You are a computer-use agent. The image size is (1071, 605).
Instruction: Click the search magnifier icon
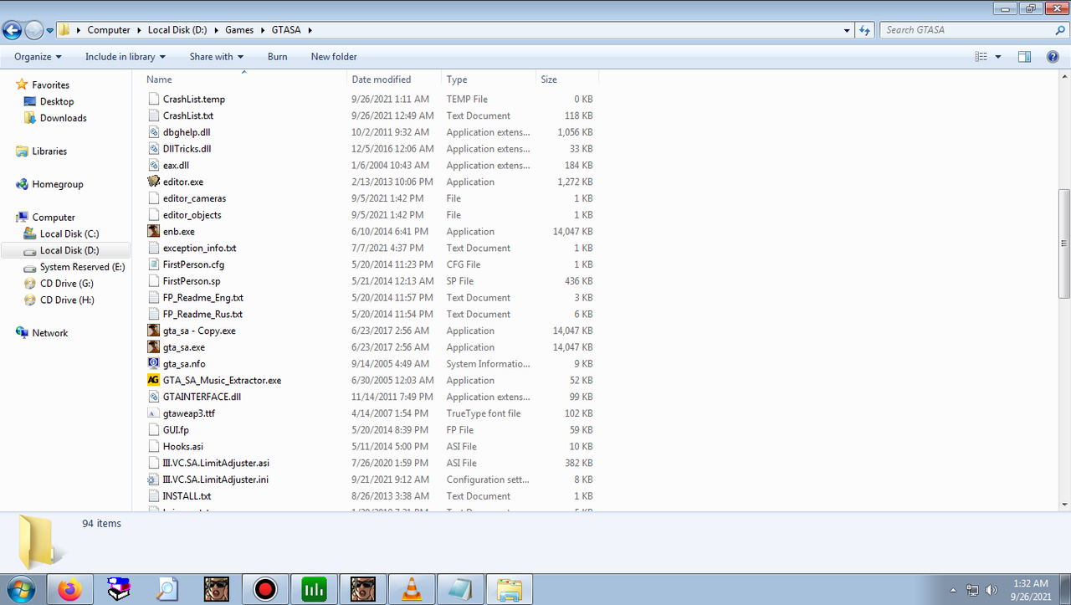(1060, 30)
